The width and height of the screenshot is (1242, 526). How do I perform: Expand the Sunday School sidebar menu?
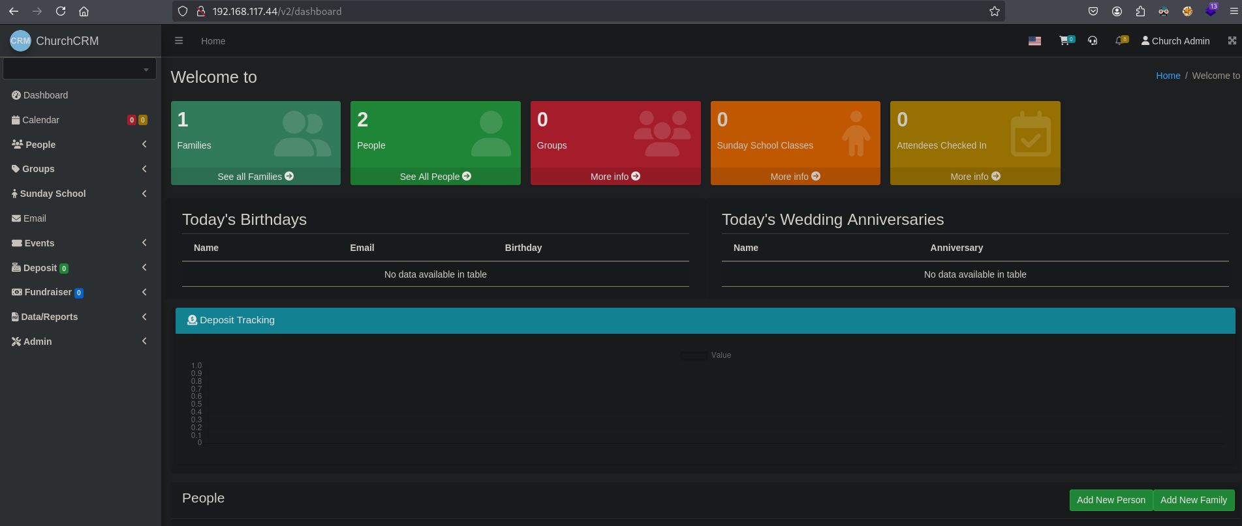pyautogui.click(x=78, y=194)
